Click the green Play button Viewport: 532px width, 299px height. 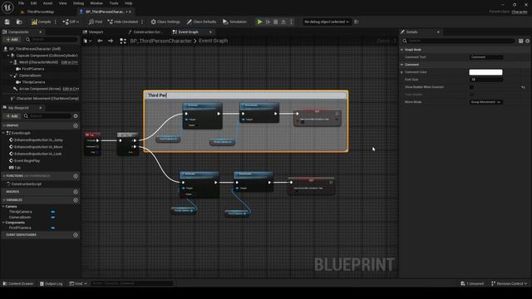pyautogui.click(x=260, y=22)
